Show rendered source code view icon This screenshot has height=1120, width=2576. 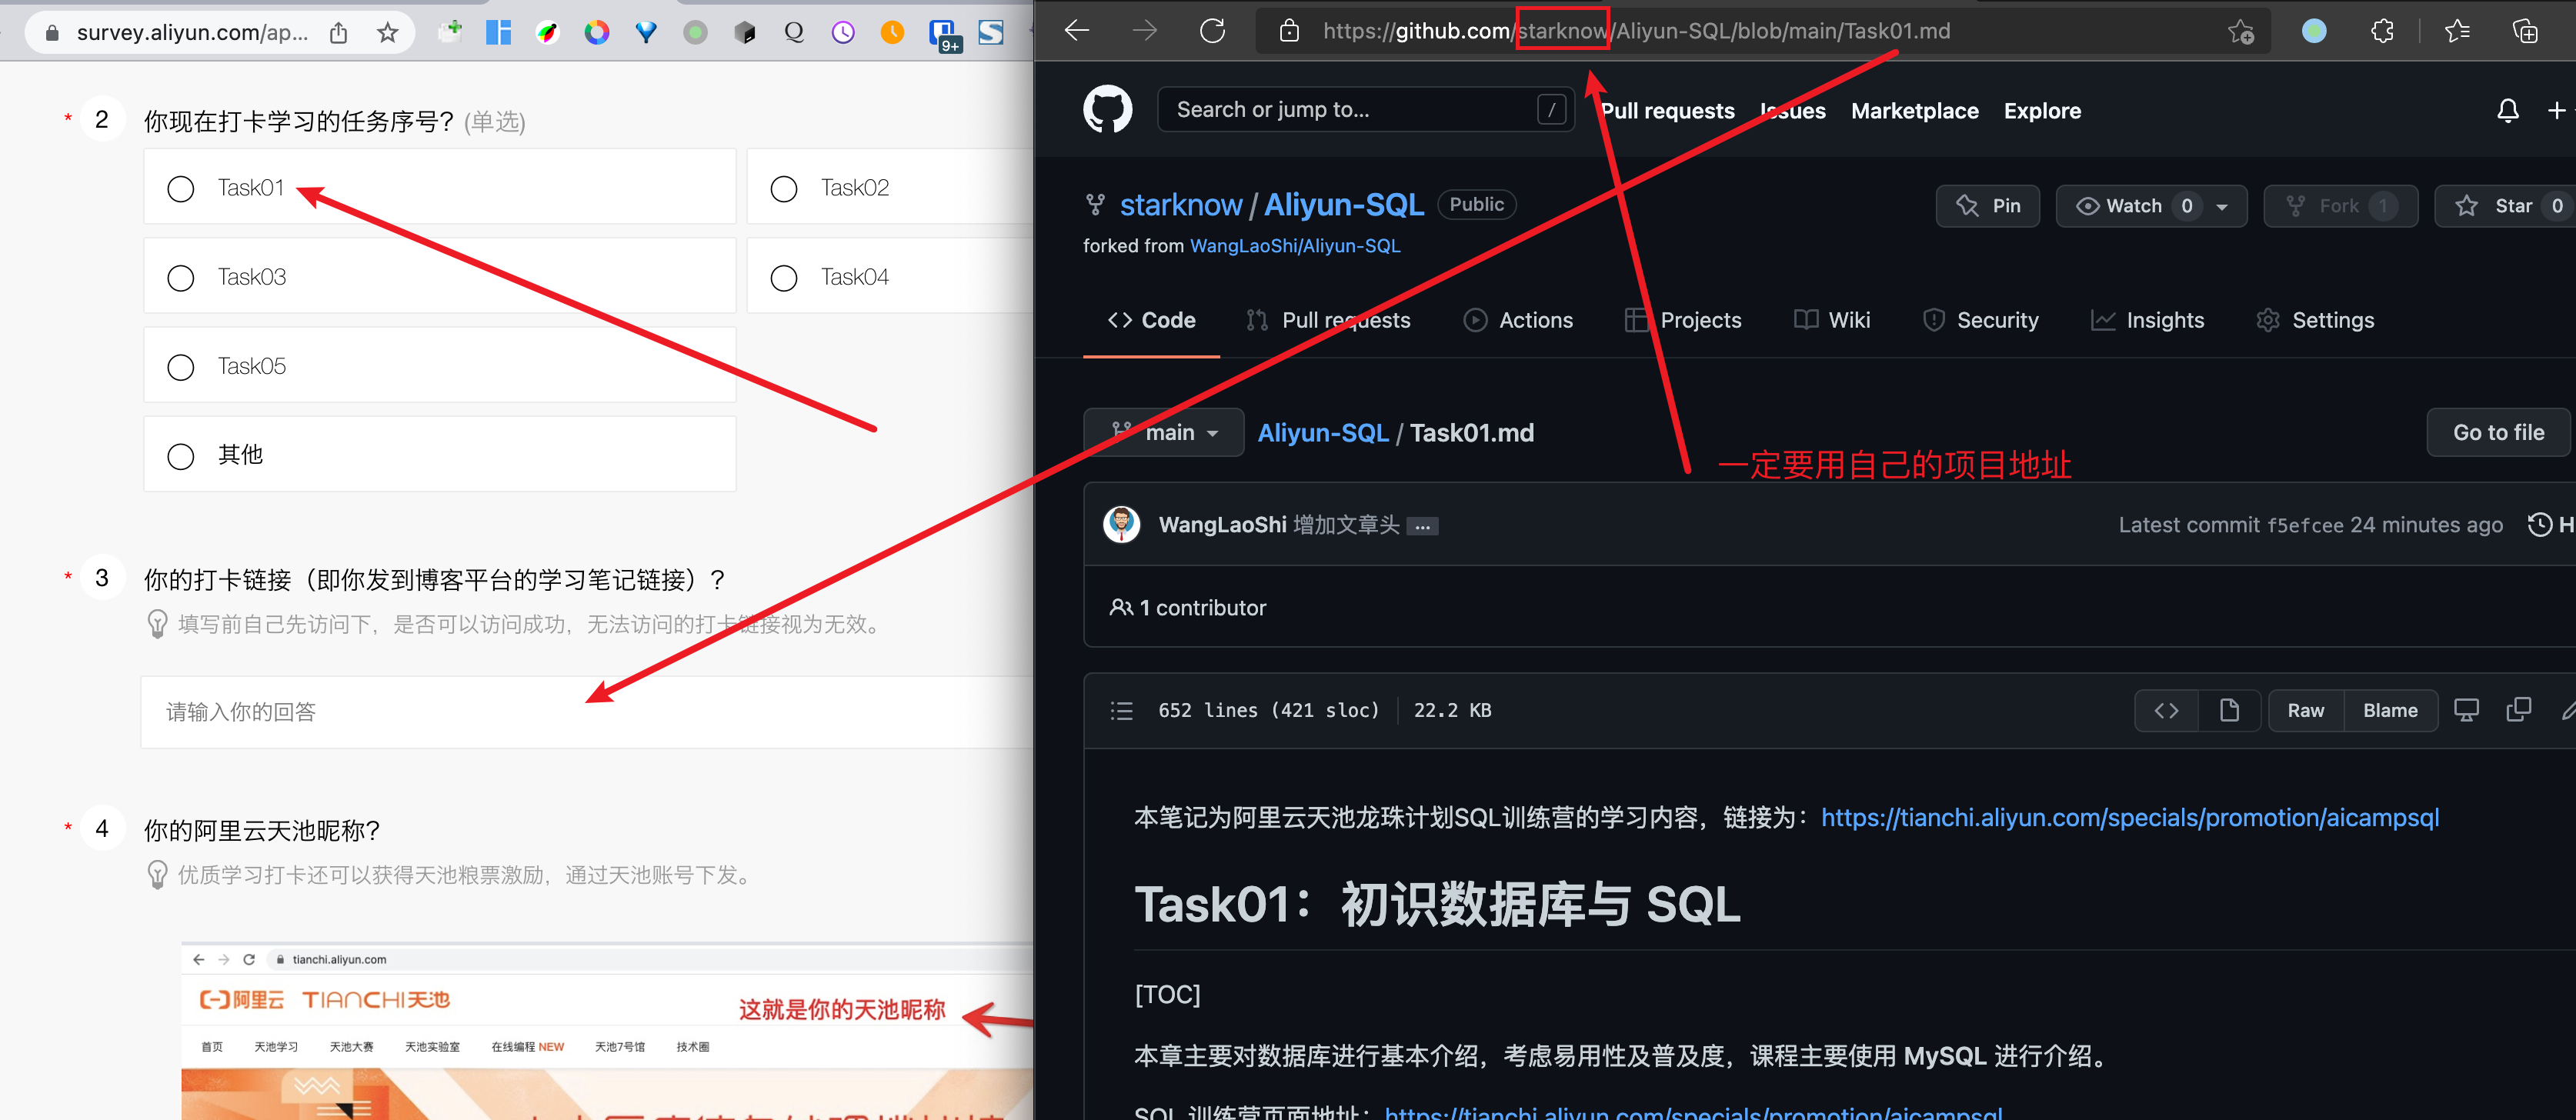click(2166, 710)
